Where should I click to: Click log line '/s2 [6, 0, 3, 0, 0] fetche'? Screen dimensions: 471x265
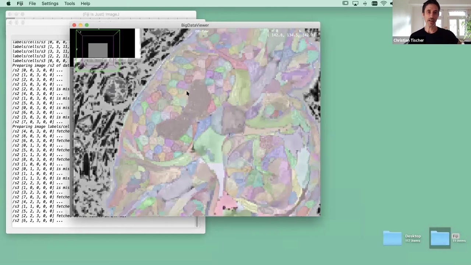pos(40,141)
